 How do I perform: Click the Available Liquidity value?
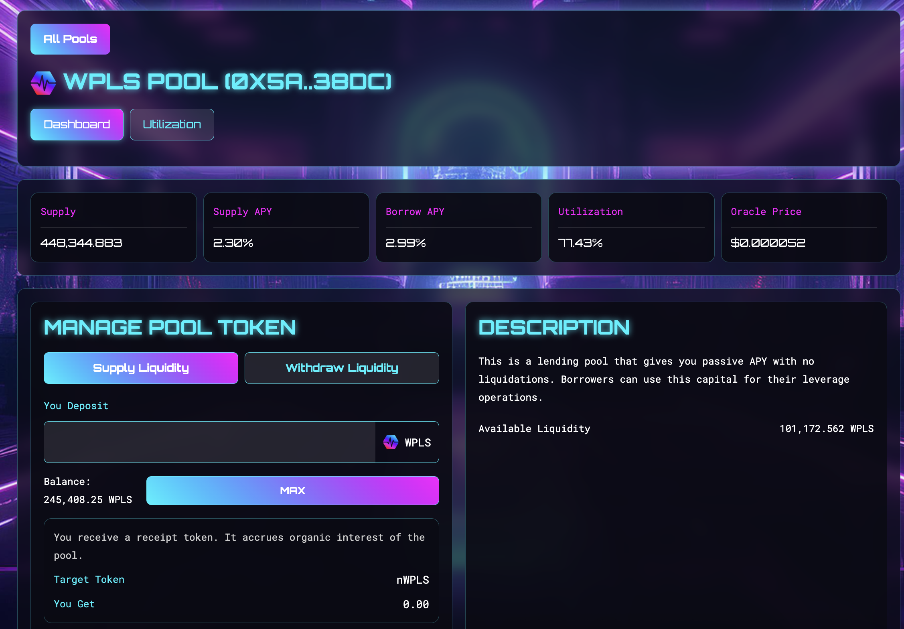(x=826, y=428)
